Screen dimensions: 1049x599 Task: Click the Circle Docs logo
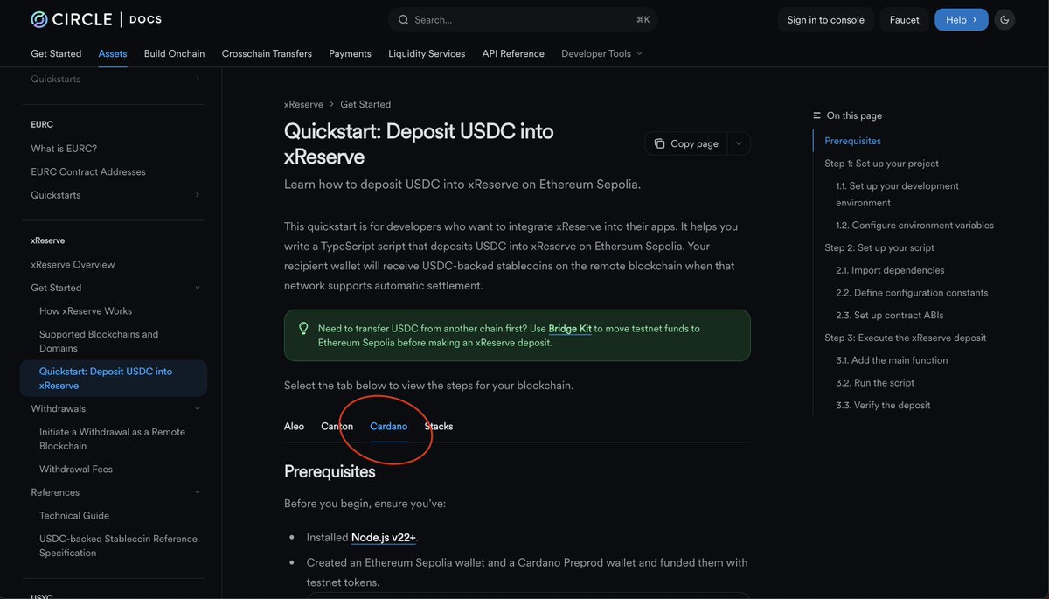96,19
